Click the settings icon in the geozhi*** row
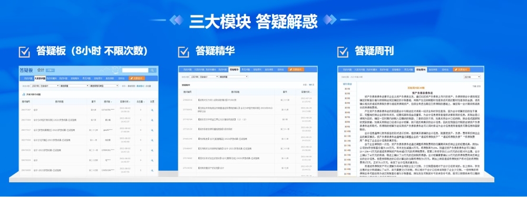Screen dimensions: 527x197 [x=152, y=130]
